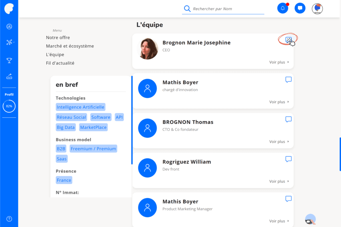
Task: Open the user account avatar
Action: (317, 9)
